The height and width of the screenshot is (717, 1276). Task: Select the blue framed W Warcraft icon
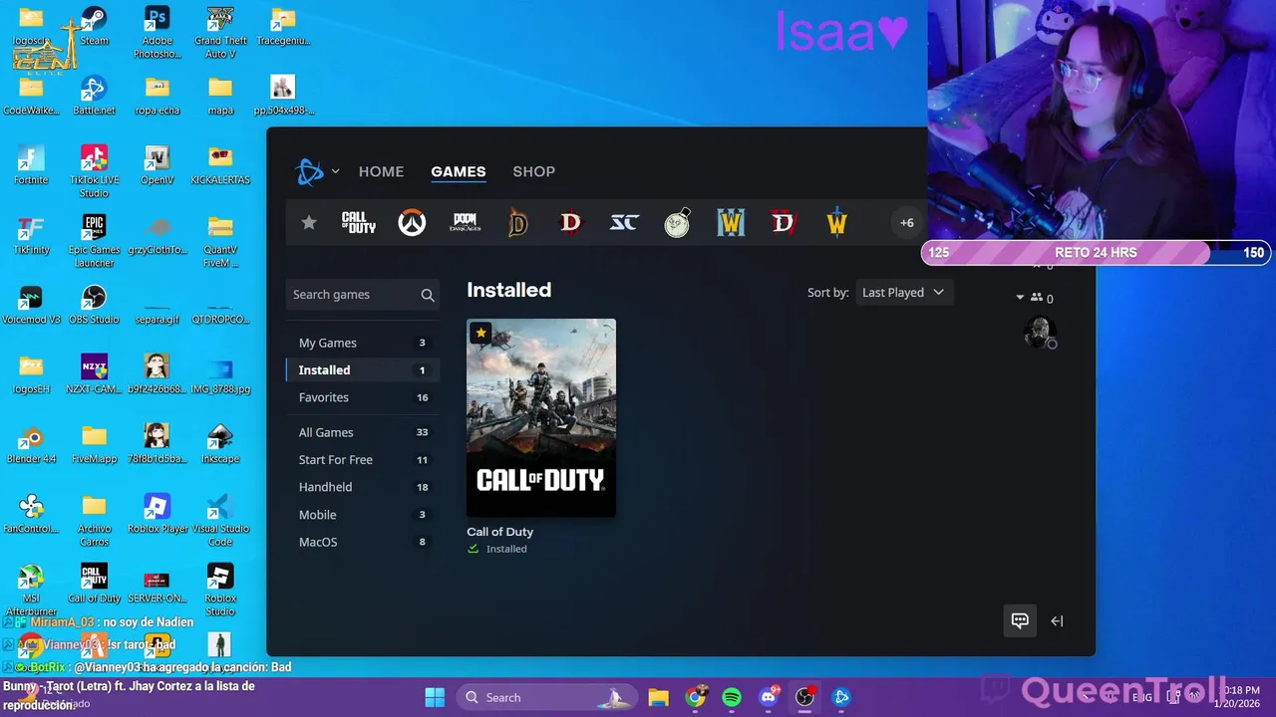(x=731, y=223)
